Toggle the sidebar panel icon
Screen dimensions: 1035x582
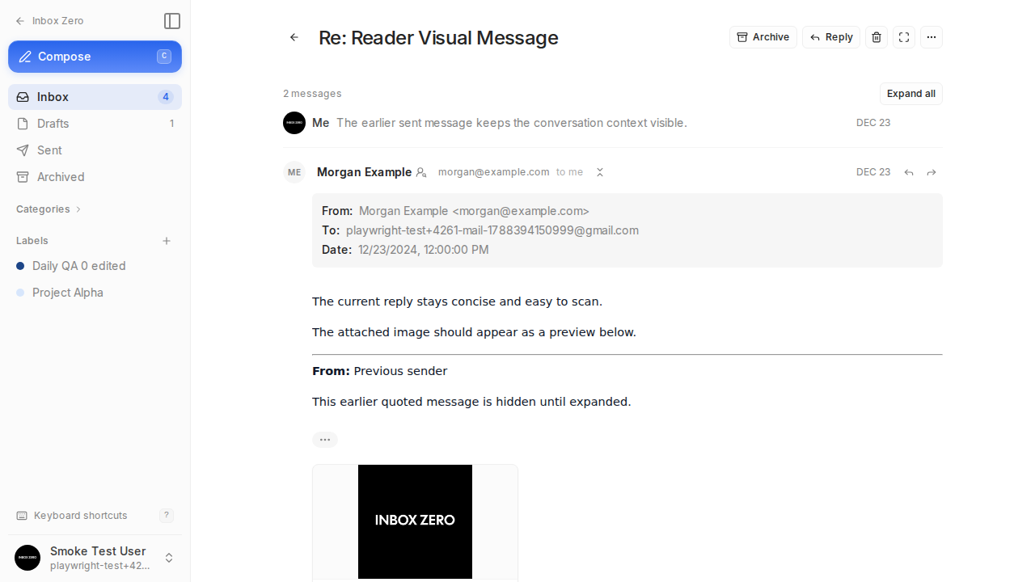pyautogui.click(x=171, y=21)
